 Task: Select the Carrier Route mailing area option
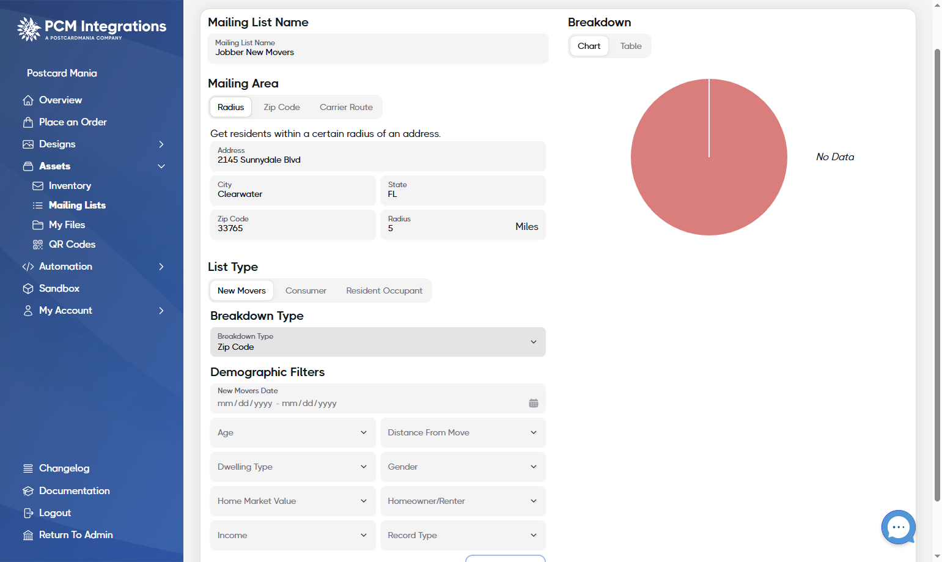(346, 107)
